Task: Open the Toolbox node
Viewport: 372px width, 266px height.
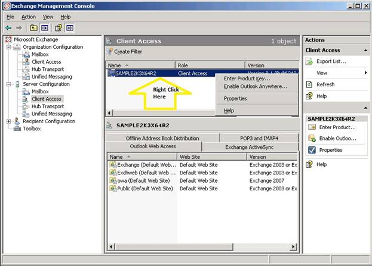Action: click(32, 129)
